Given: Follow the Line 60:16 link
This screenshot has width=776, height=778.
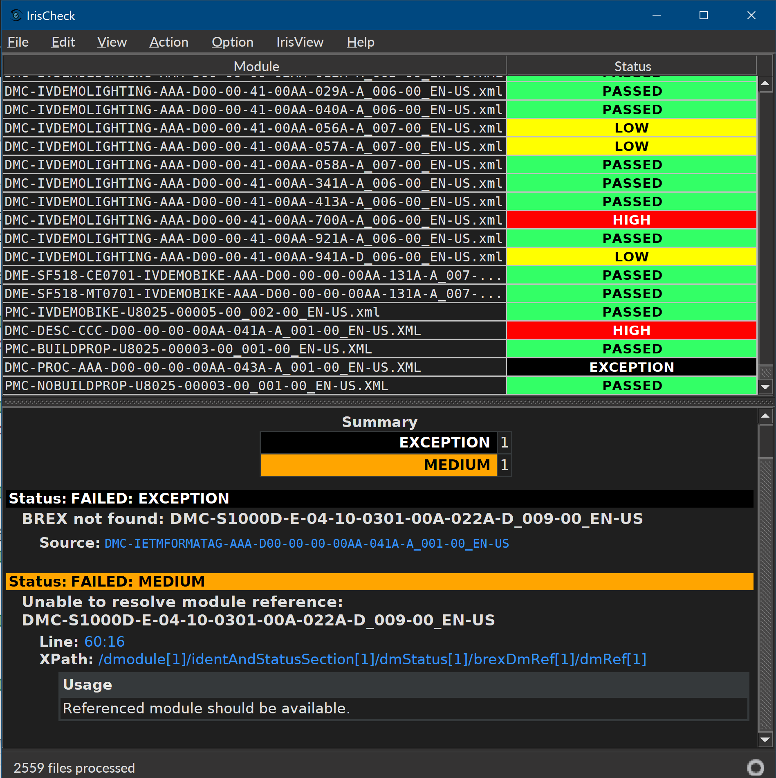Looking at the screenshot, I should tap(104, 641).
